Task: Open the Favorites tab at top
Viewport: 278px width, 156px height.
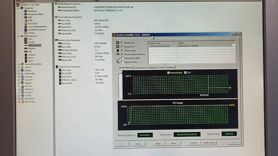Action: click(29, 1)
